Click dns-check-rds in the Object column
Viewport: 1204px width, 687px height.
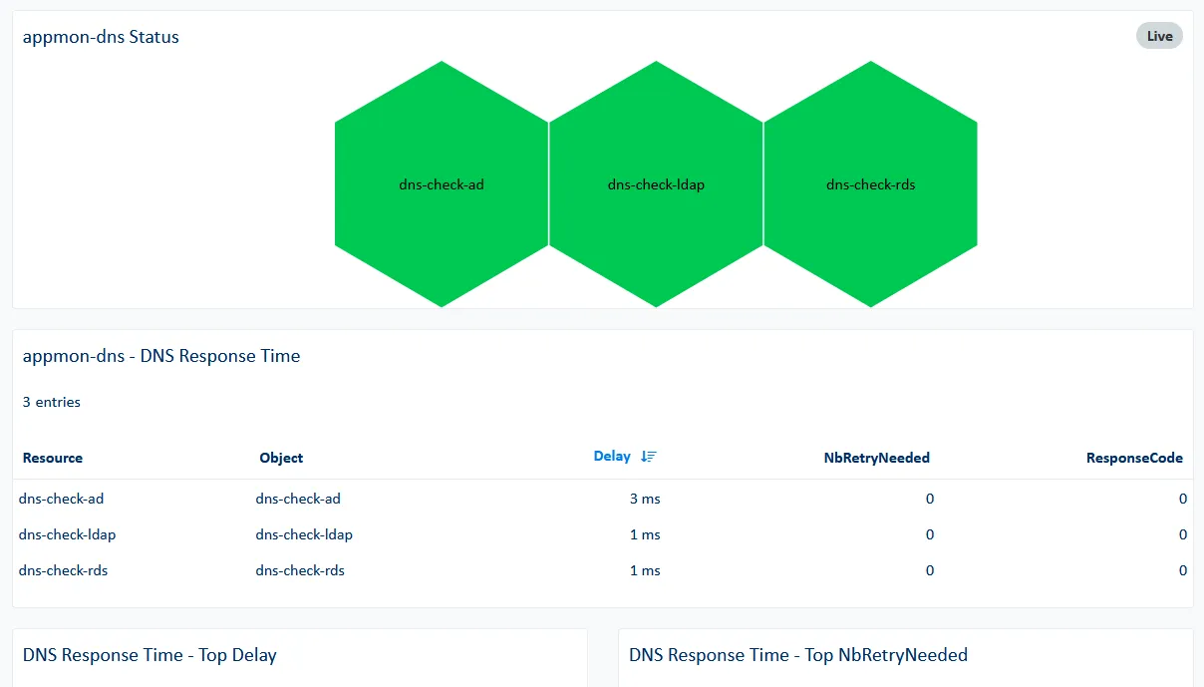300,570
